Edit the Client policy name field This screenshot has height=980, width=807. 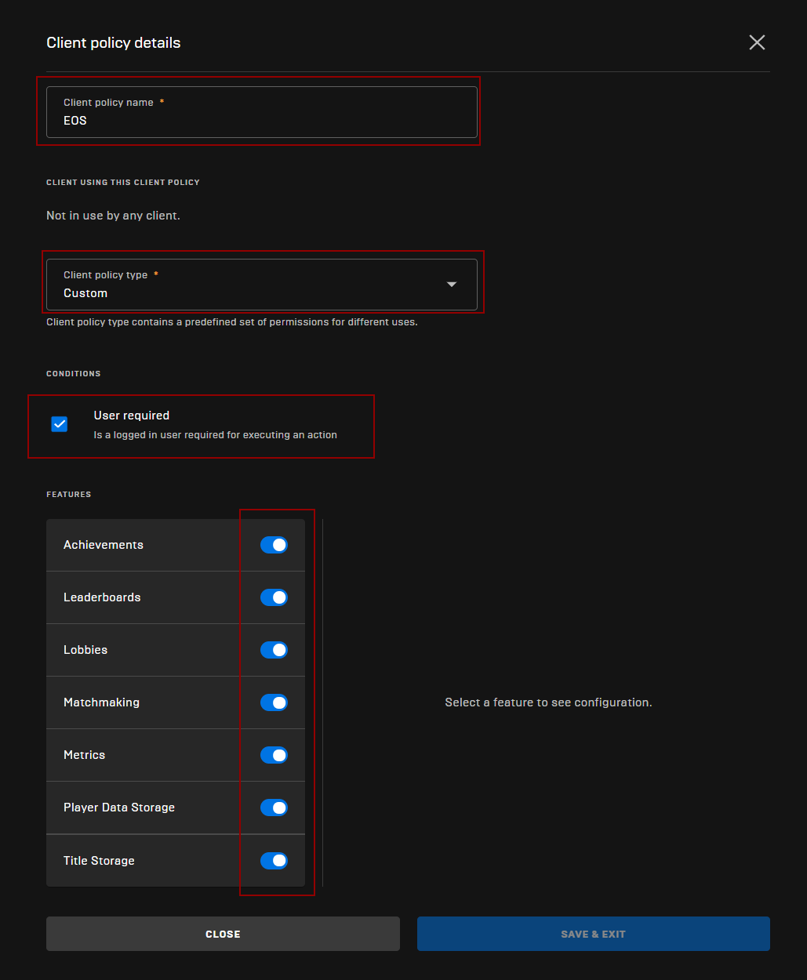pos(261,120)
